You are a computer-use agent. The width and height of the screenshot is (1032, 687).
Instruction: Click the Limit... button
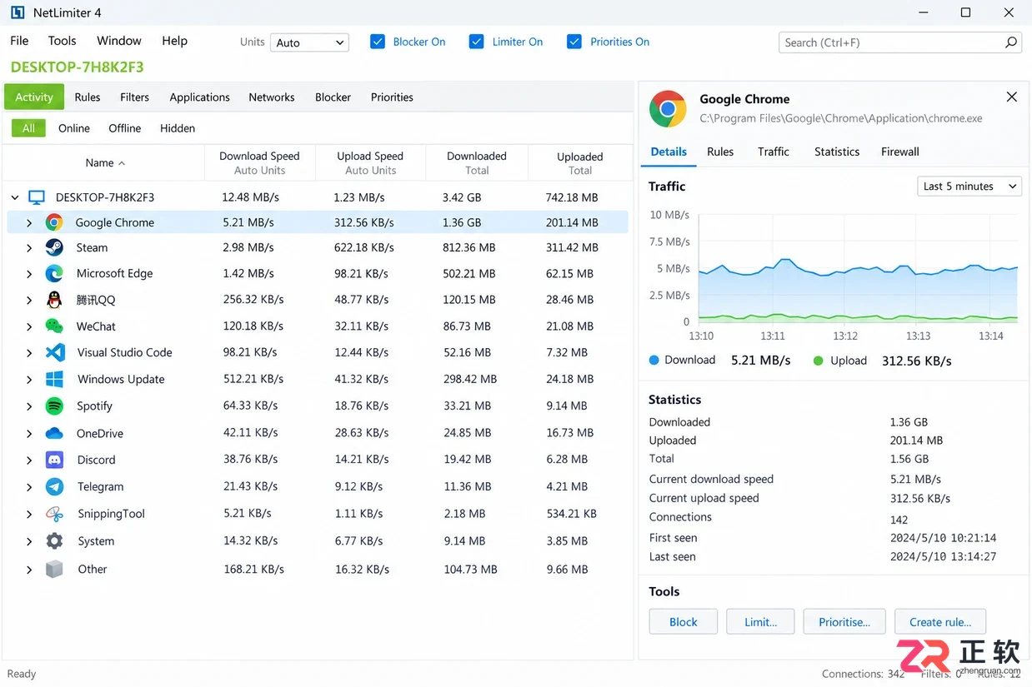pos(760,622)
